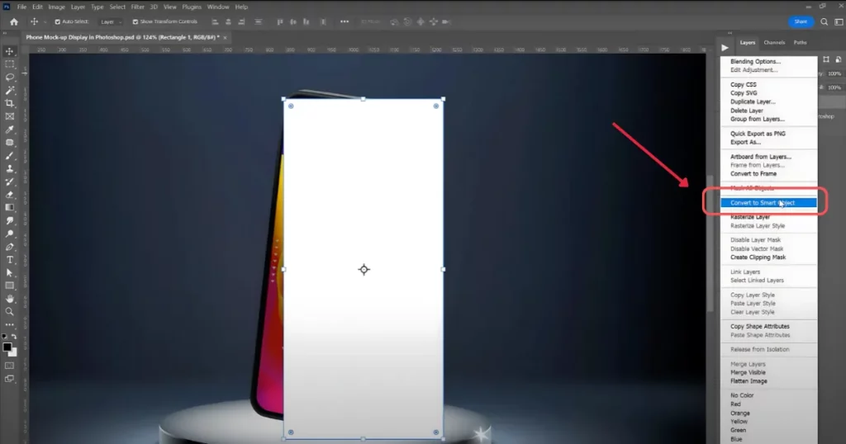Open the File menu

point(21,7)
